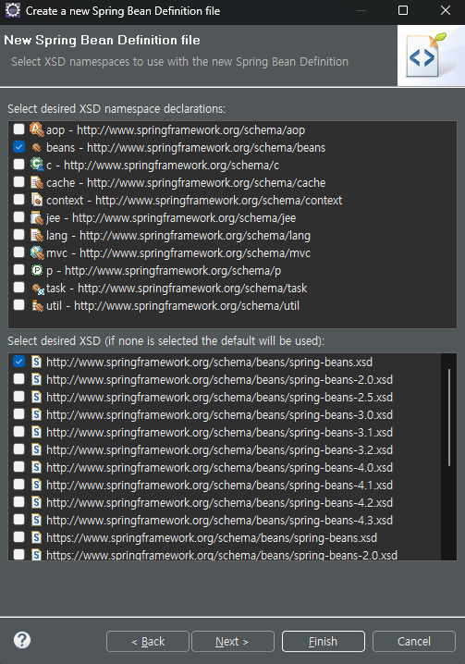Click the http spring-beans.xsd file icon

[37, 362]
